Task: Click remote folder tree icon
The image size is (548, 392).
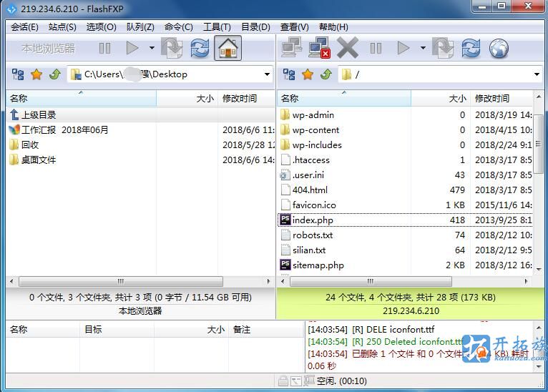Action: click(x=289, y=74)
